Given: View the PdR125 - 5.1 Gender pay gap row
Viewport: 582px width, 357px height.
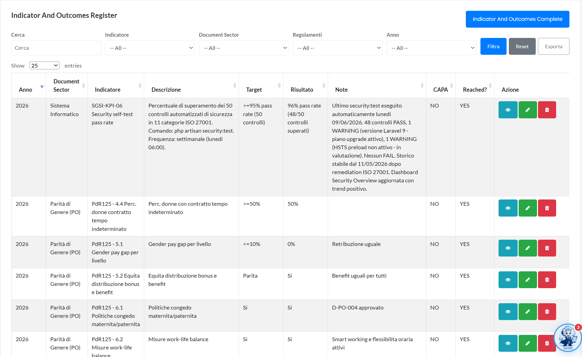Looking at the screenshot, I should point(508,248).
